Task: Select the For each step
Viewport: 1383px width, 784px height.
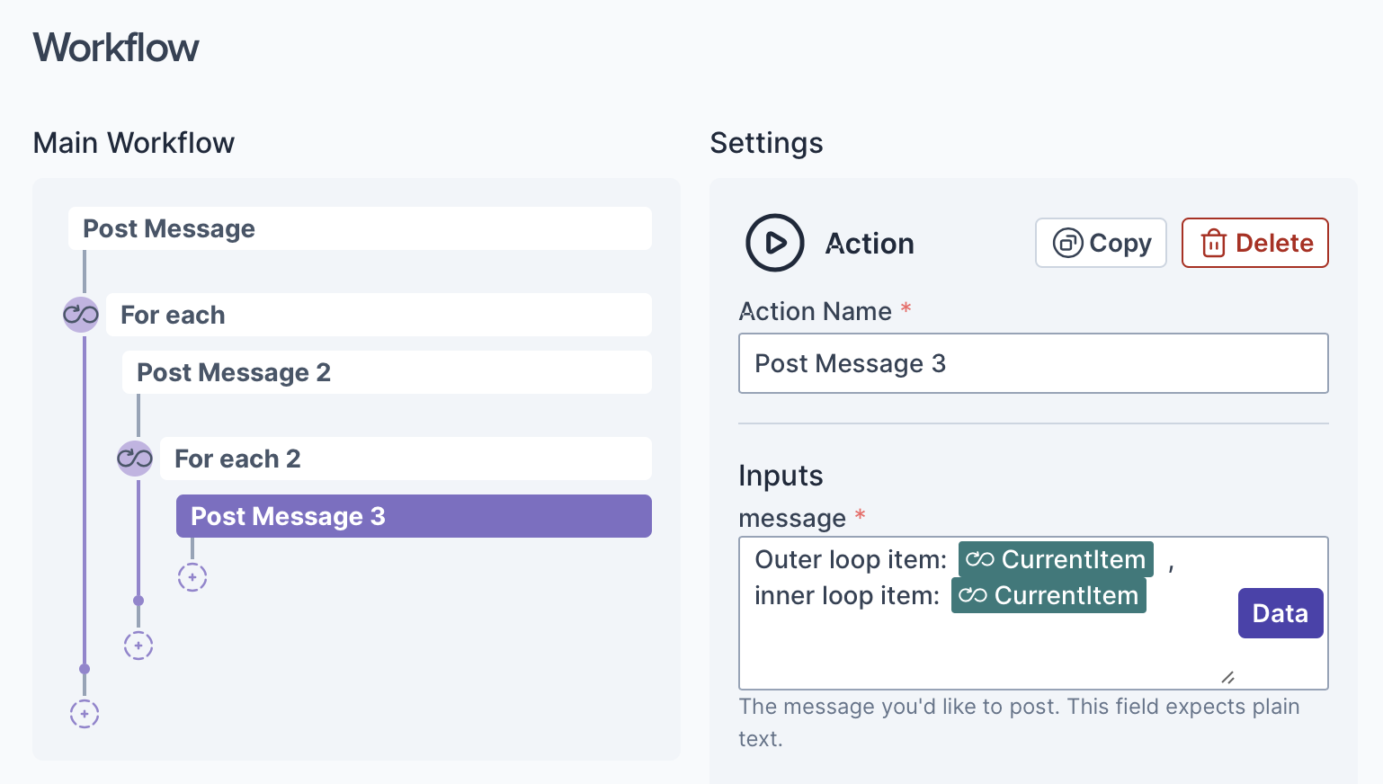Action: tap(378, 315)
